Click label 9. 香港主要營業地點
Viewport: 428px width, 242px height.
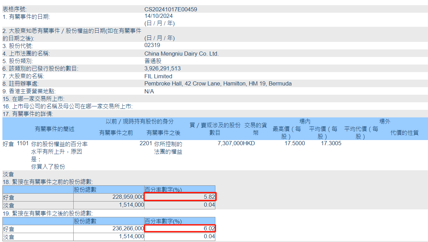point(29,91)
